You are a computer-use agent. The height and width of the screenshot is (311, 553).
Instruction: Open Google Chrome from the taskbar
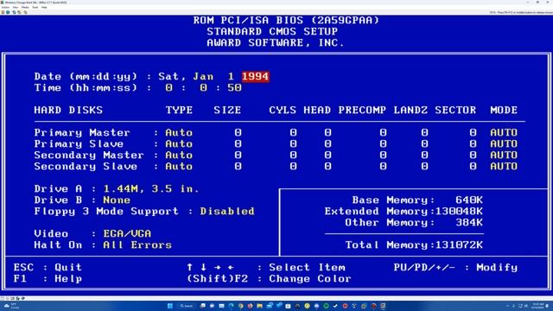point(241,306)
